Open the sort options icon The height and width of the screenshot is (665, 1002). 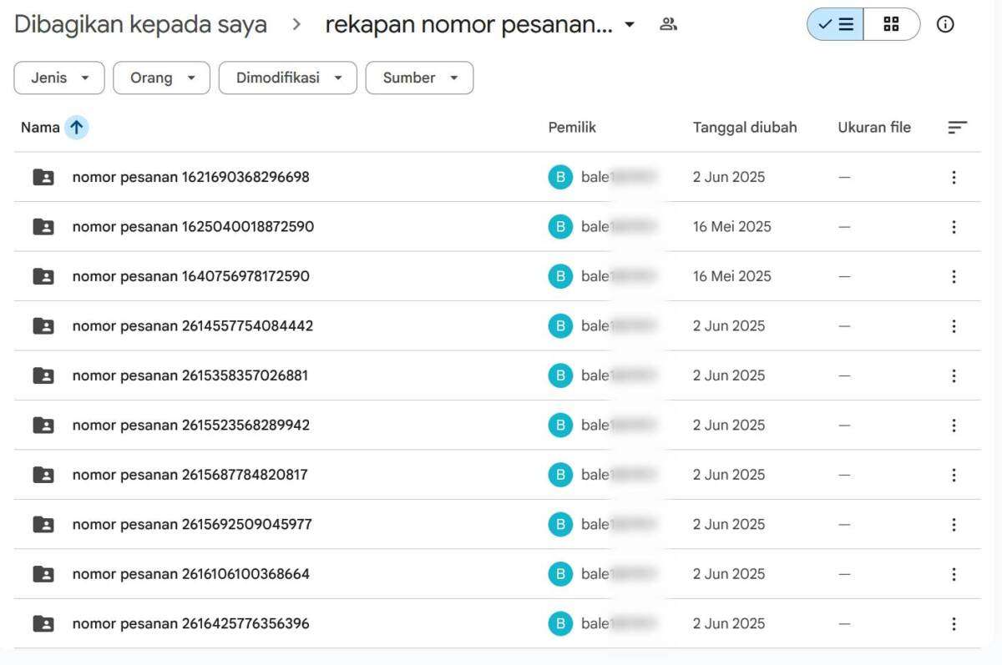957,128
